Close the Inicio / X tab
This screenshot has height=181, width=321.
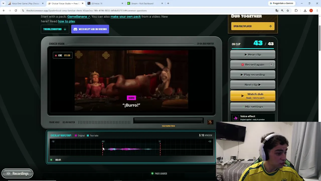(x=122, y=4)
